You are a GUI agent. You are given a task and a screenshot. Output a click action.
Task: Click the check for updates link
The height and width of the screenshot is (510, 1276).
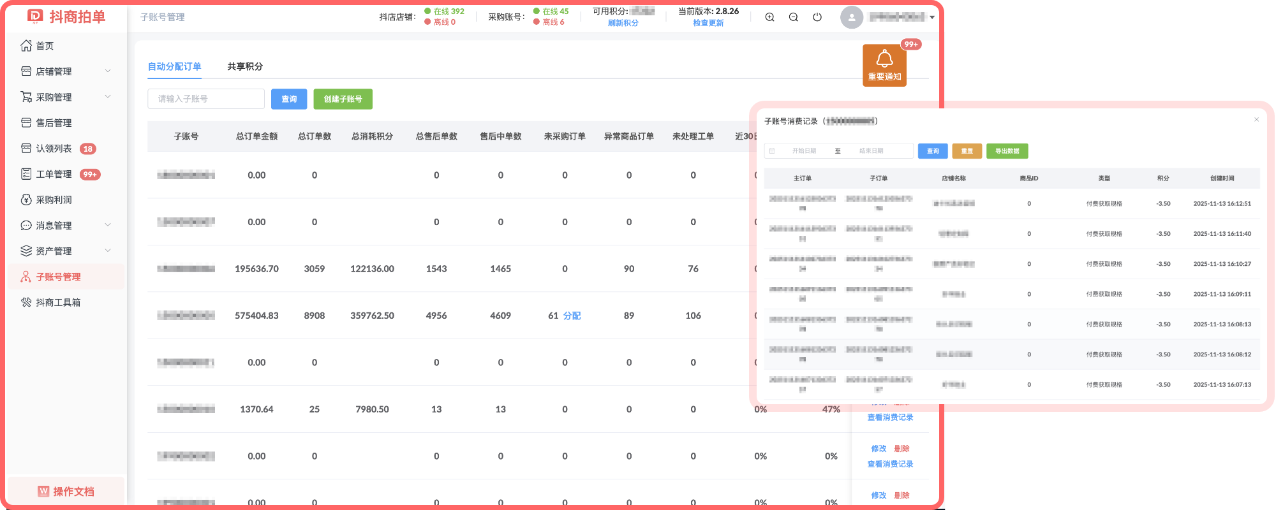708,23
